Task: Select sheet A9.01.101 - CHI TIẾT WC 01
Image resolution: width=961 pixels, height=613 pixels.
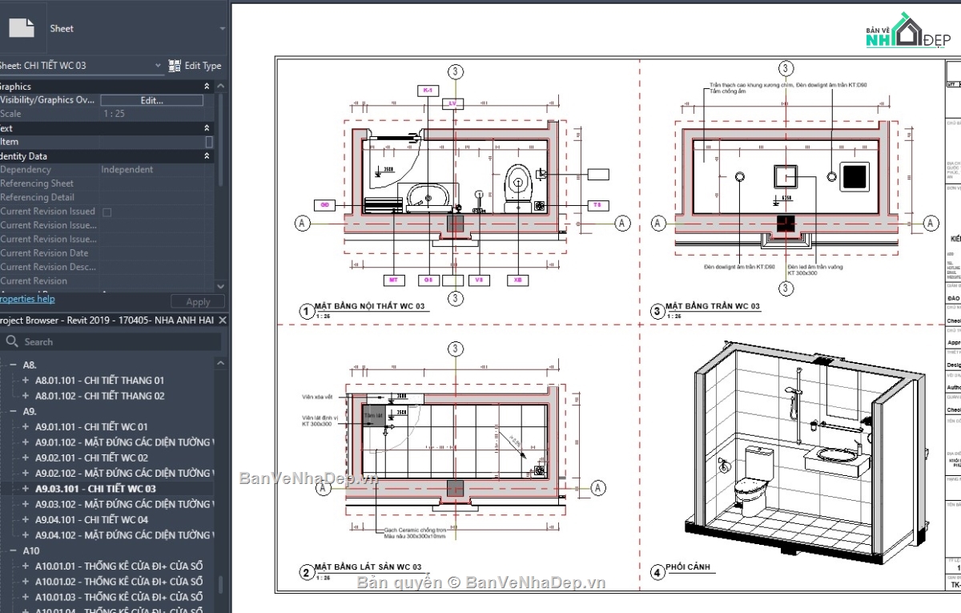Action: pyautogui.click(x=91, y=426)
